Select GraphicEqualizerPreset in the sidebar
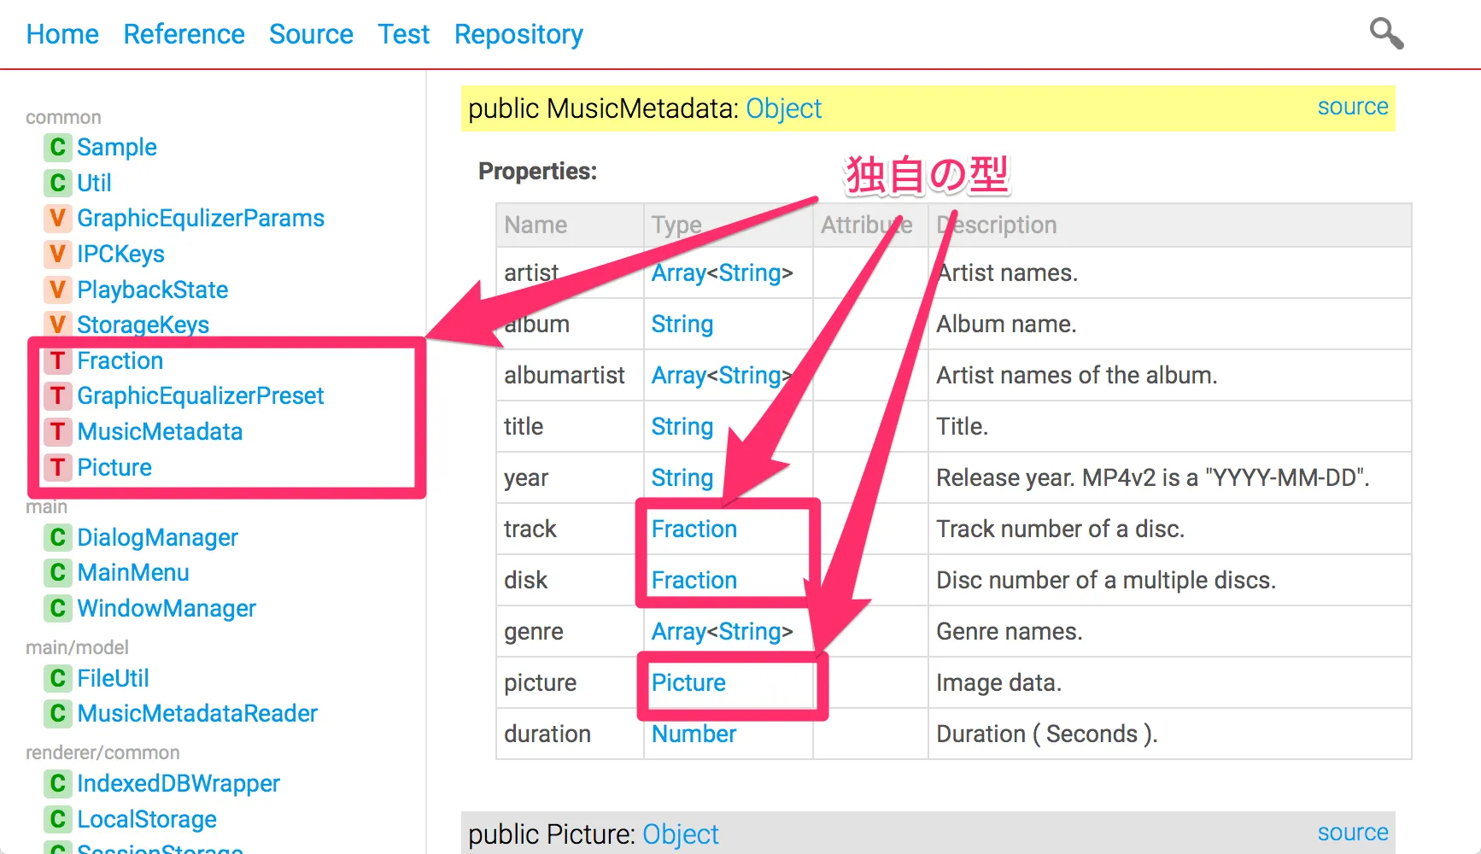Image resolution: width=1481 pixels, height=854 pixels. 200,396
